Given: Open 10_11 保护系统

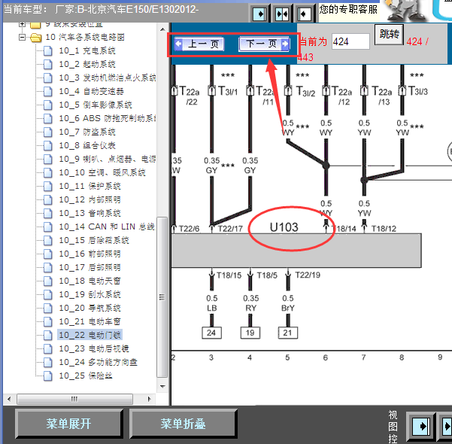Looking at the screenshot, I should click(89, 186).
